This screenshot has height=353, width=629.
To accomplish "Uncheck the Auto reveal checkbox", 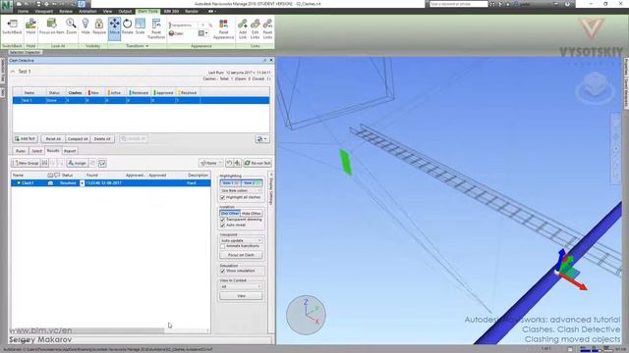I will [x=223, y=225].
